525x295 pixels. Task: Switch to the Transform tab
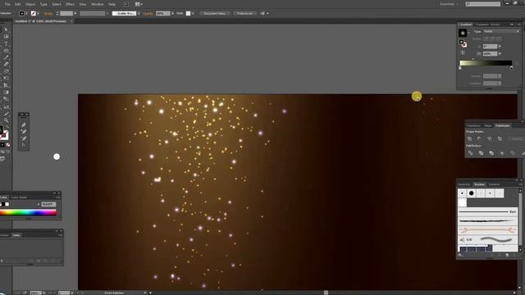click(x=473, y=125)
